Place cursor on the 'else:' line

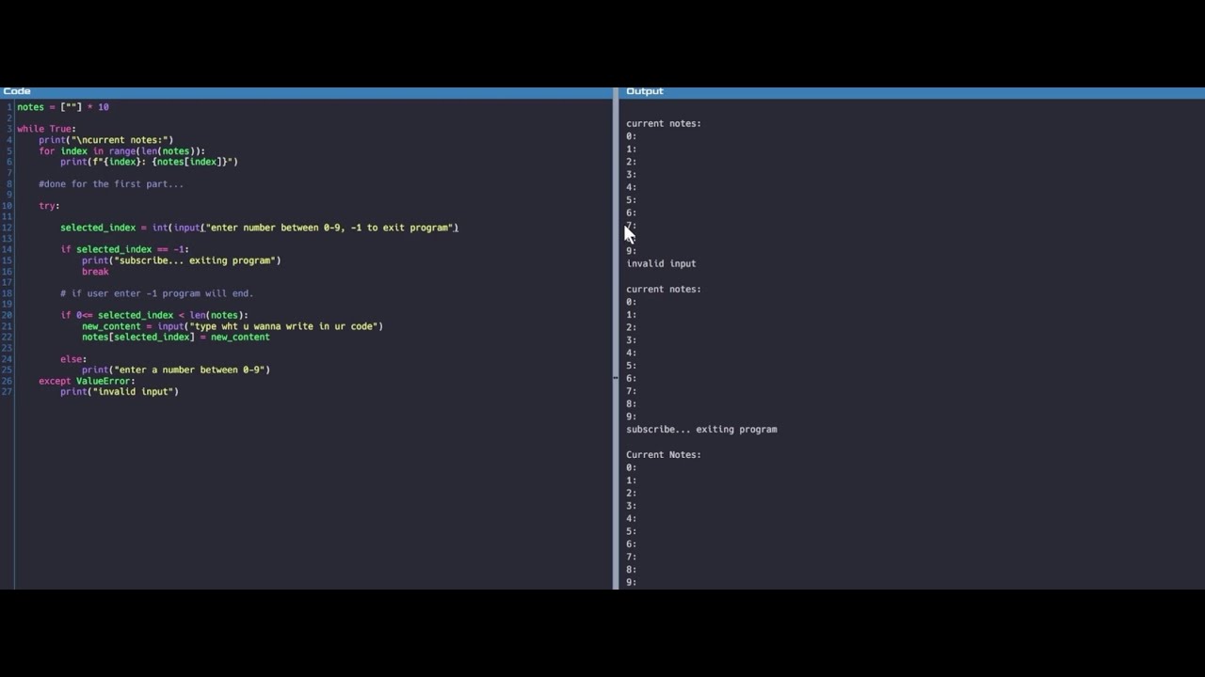click(x=73, y=359)
